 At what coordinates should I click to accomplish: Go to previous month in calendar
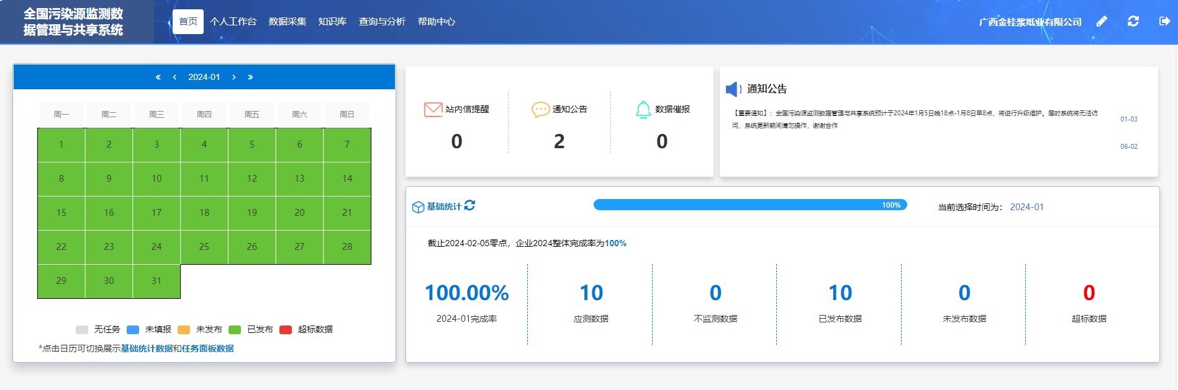point(174,78)
